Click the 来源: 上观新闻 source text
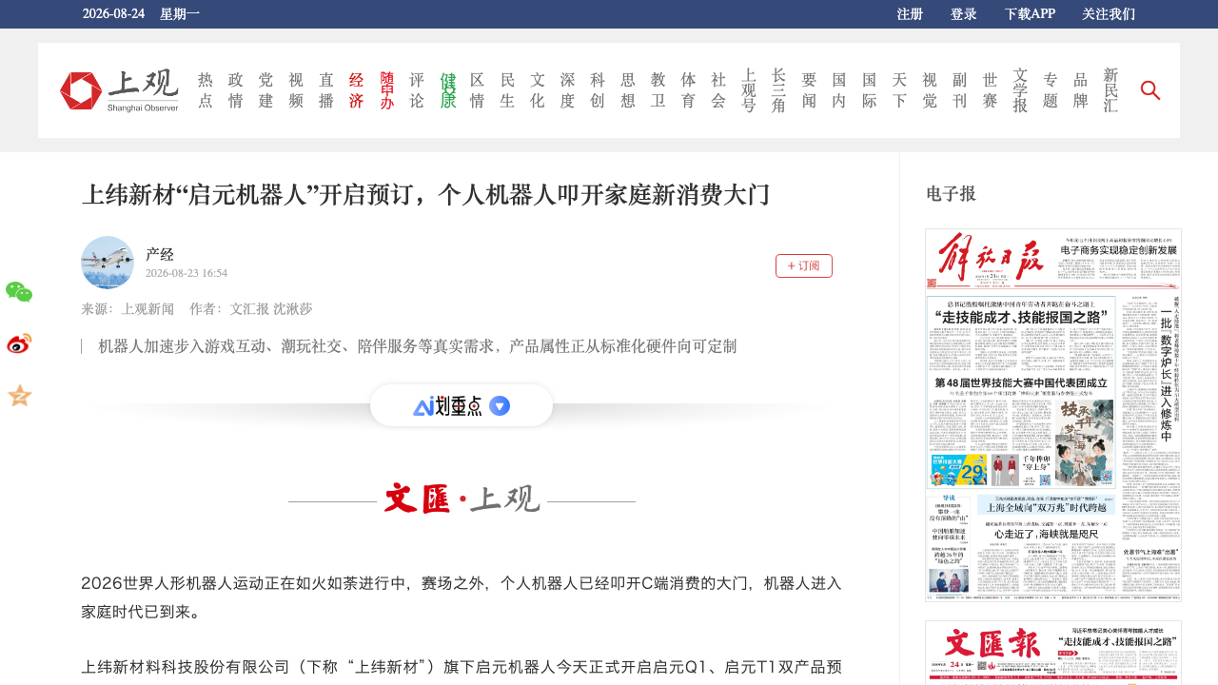Viewport: 1218px width, 685px height. point(128,309)
